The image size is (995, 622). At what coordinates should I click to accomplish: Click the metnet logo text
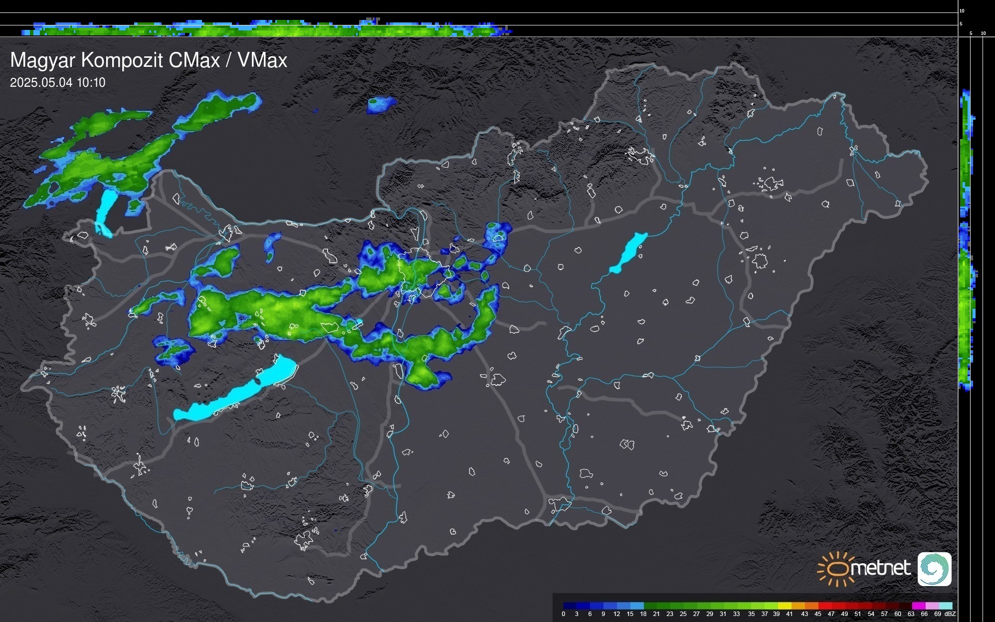click(880, 568)
